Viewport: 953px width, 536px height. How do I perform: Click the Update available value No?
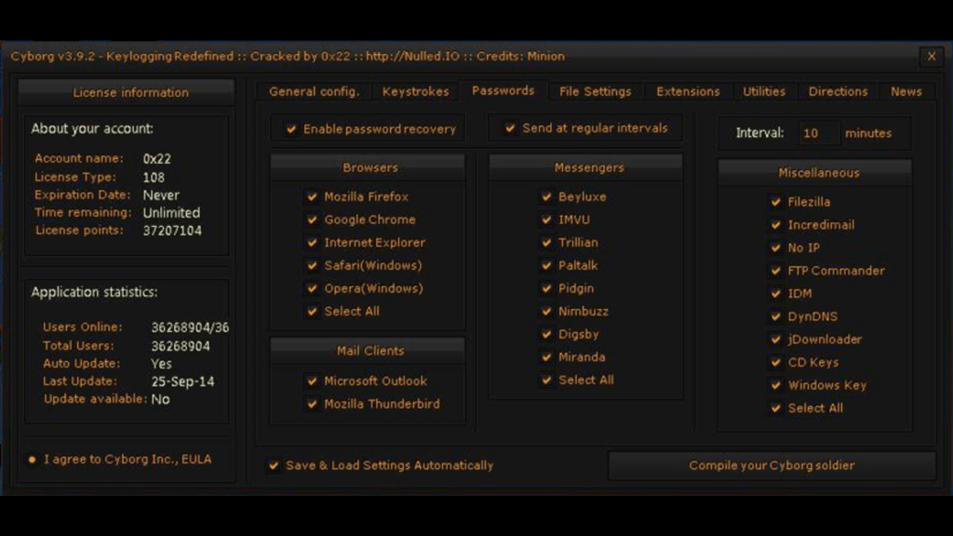pos(160,399)
